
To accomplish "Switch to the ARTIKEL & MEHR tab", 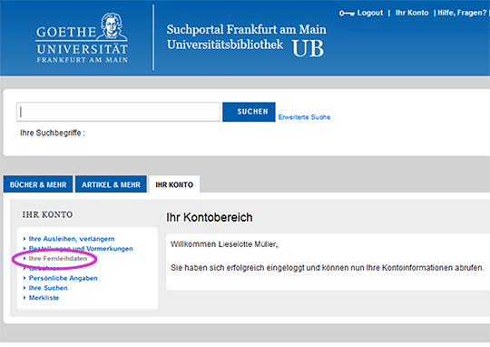I will (x=111, y=184).
